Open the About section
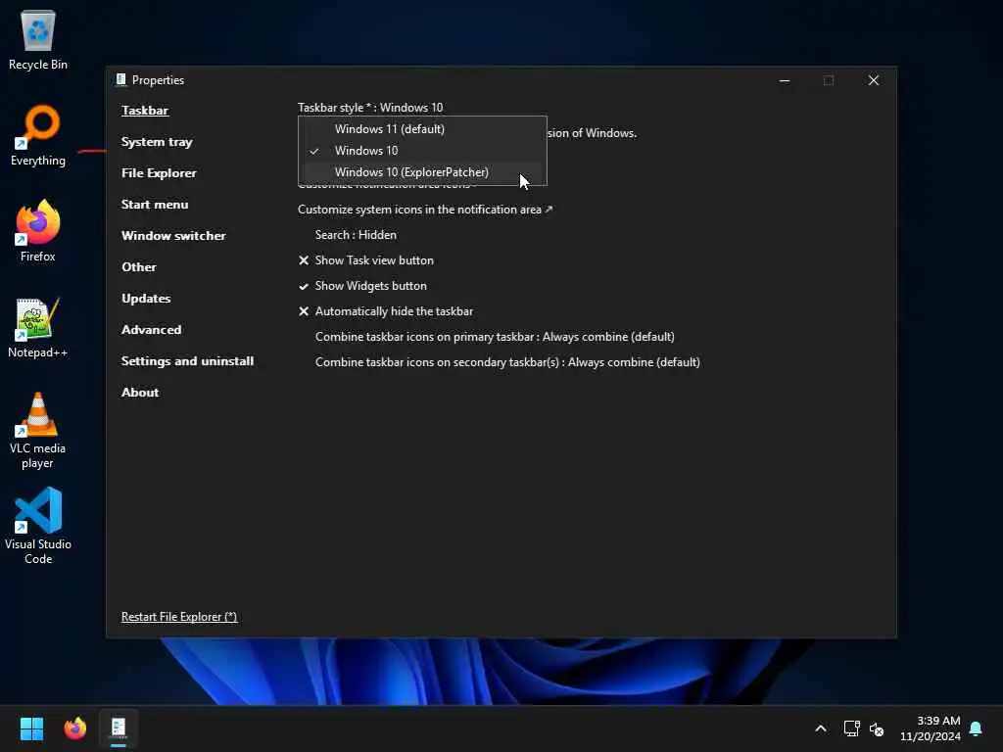 (140, 393)
